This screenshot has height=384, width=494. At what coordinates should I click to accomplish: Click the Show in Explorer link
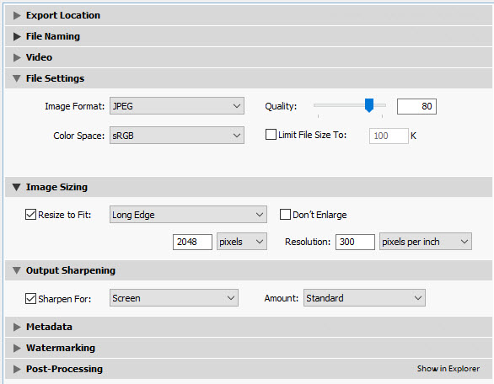[x=448, y=369]
